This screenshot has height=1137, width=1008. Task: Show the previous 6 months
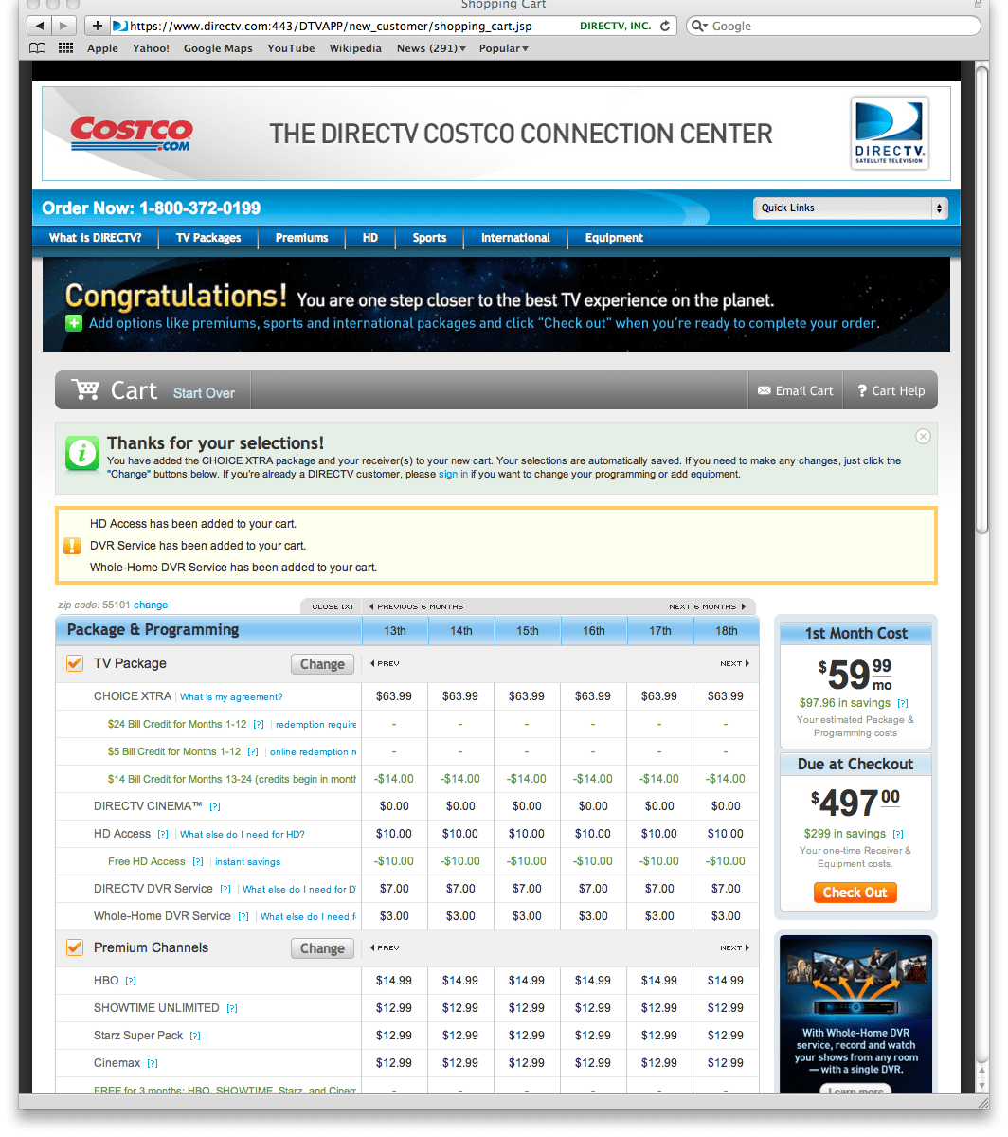(x=416, y=606)
